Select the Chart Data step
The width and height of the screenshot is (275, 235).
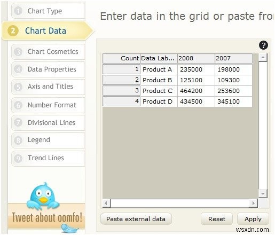48,31
